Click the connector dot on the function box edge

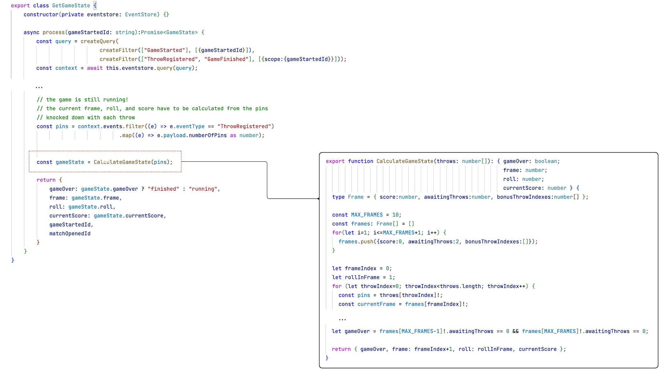click(x=318, y=199)
